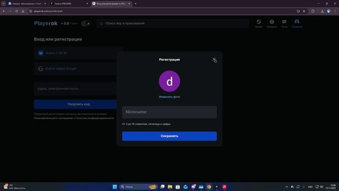Expand the system tray hidden icons chevron
The image size is (339, 191).
[287, 187]
